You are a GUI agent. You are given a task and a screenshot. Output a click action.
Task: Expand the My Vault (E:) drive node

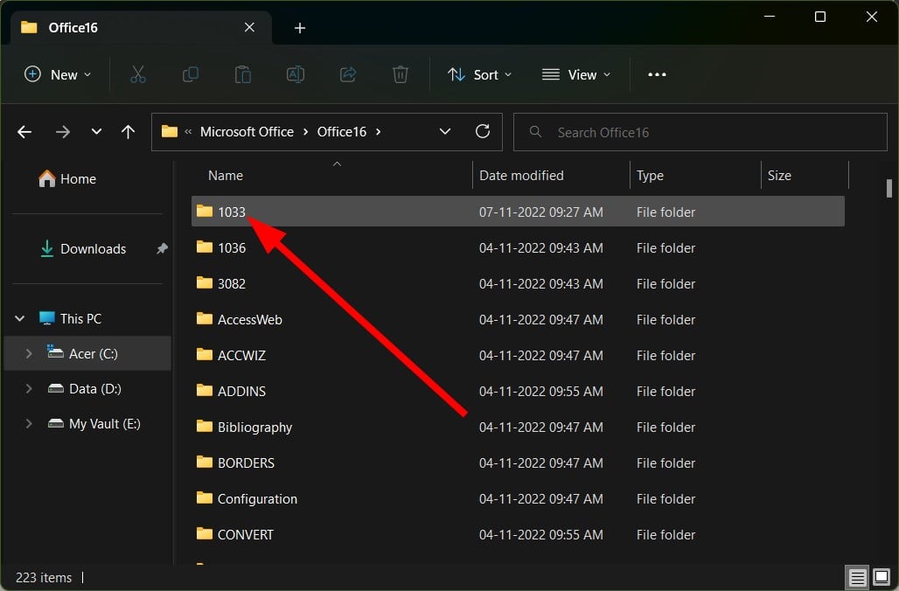(29, 424)
